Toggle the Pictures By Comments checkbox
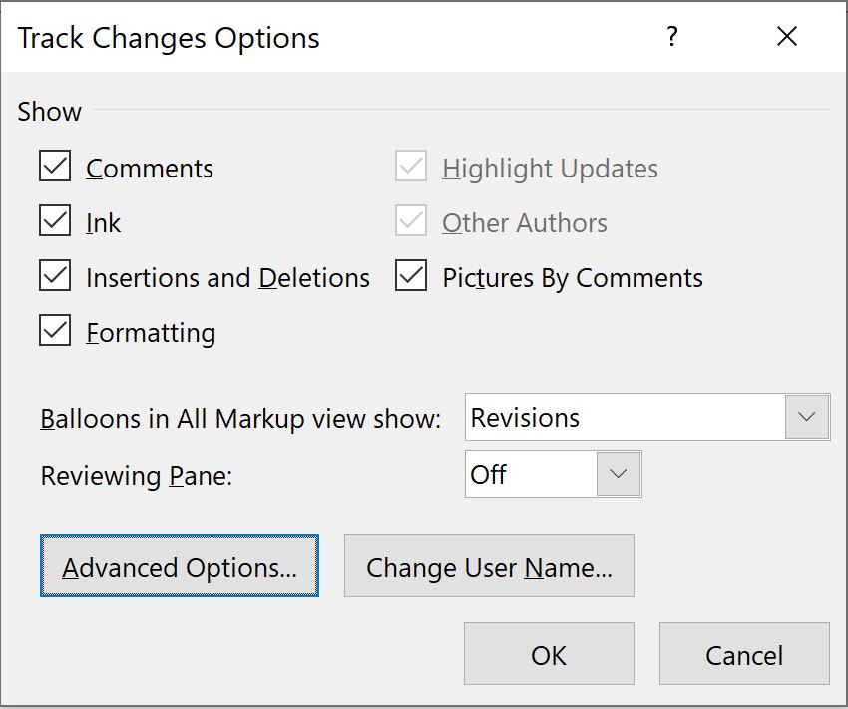848x709 pixels. (x=410, y=276)
